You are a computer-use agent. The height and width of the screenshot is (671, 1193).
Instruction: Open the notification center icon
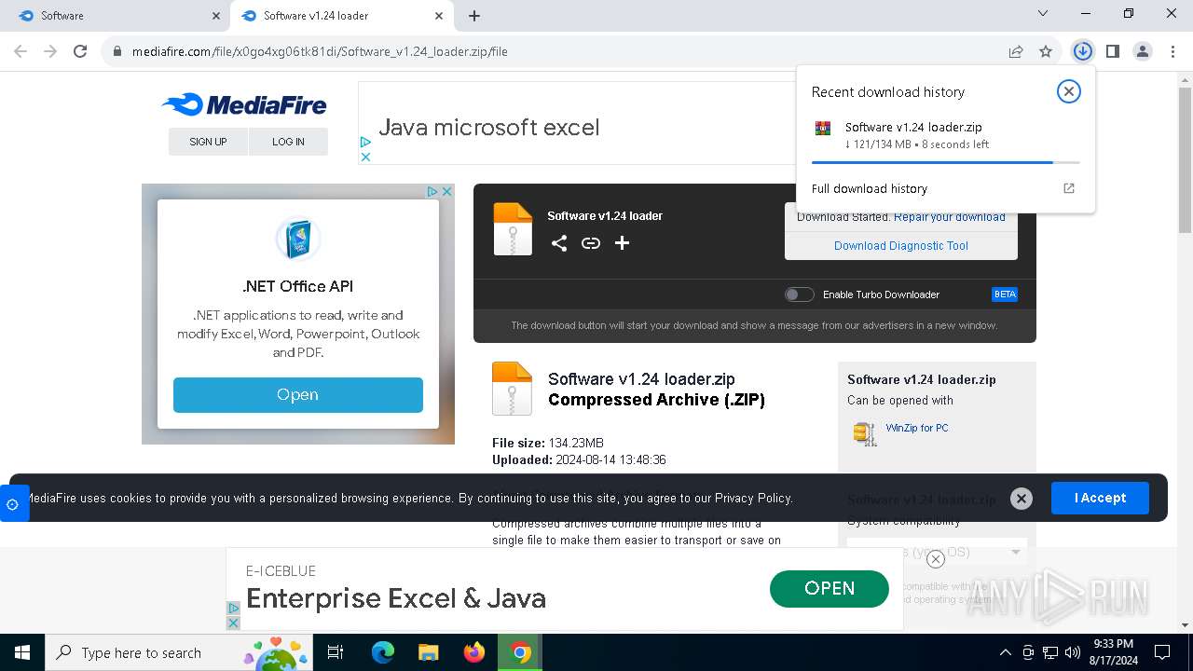tap(1162, 652)
